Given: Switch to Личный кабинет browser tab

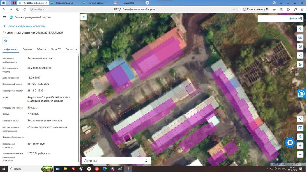Looking at the screenshot, I should [x=97, y=3].
